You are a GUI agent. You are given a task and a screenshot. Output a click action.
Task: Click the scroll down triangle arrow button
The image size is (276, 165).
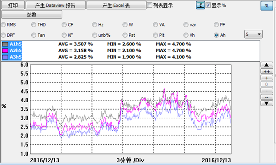point(267,104)
